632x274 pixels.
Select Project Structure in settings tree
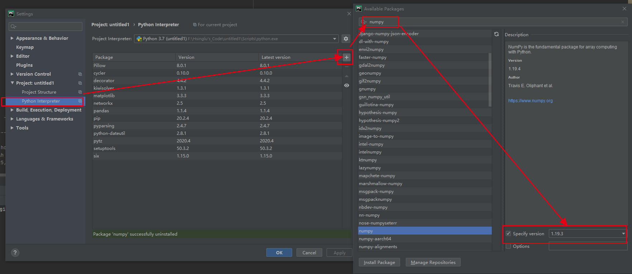39,92
